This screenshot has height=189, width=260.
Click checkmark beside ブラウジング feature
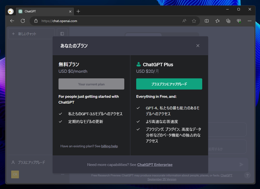coord(138,129)
